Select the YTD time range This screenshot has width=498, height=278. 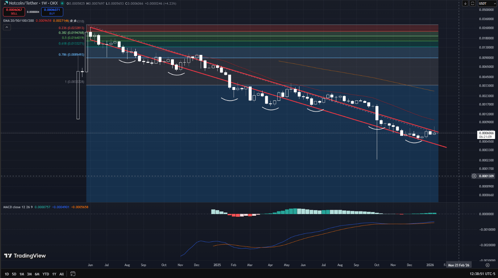tap(46, 274)
